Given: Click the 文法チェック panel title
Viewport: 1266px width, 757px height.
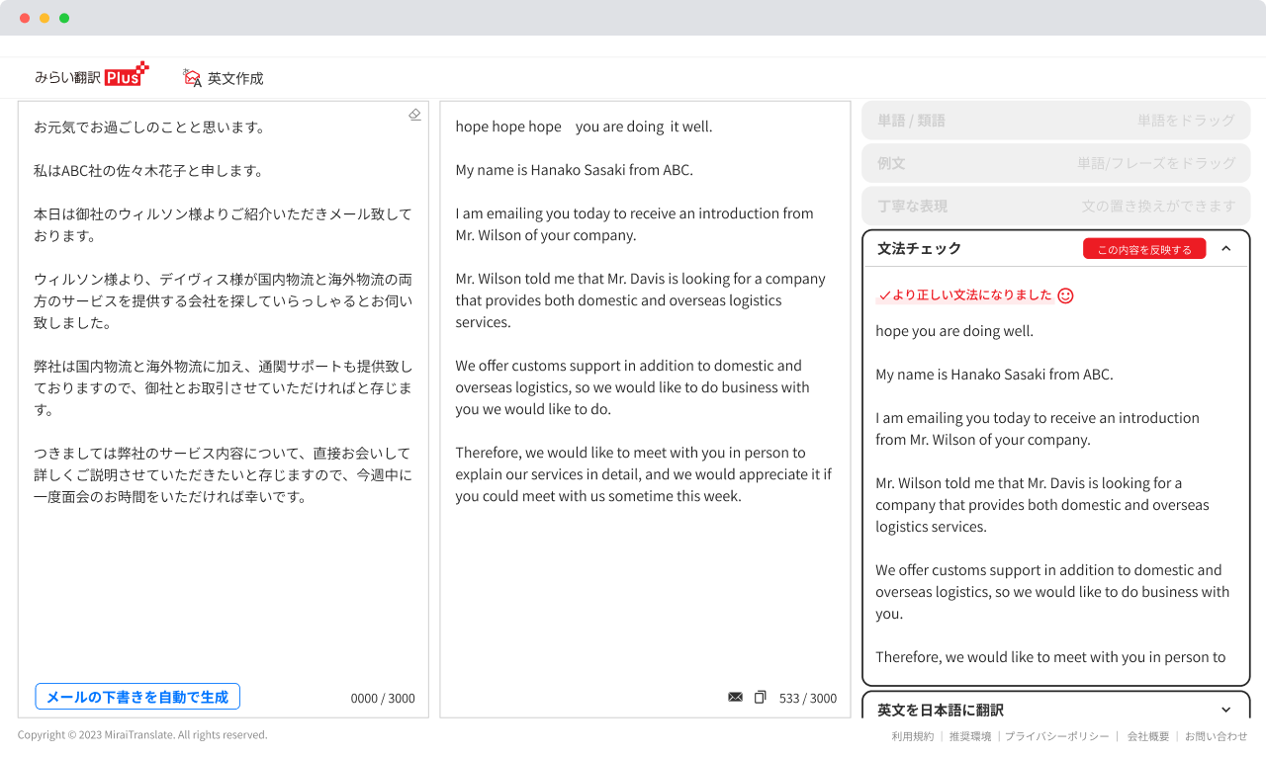Looking at the screenshot, I should (x=919, y=249).
